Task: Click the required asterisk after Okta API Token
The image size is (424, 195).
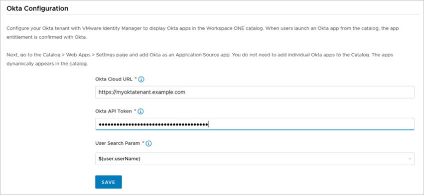Action: coord(135,110)
